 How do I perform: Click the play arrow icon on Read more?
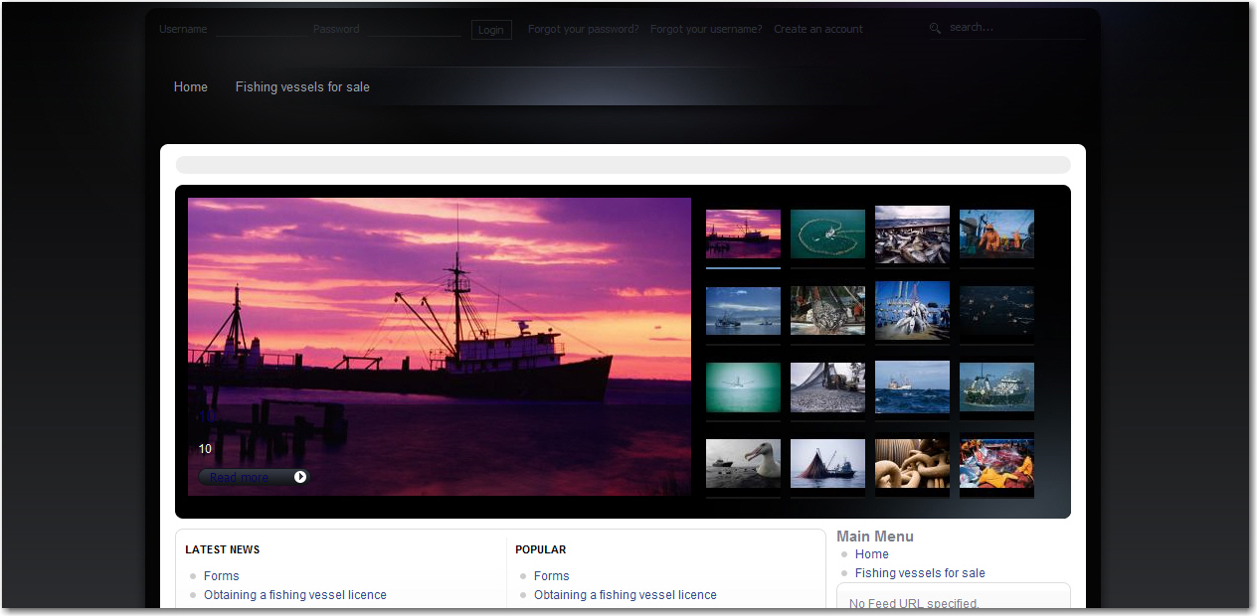tap(300, 477)
